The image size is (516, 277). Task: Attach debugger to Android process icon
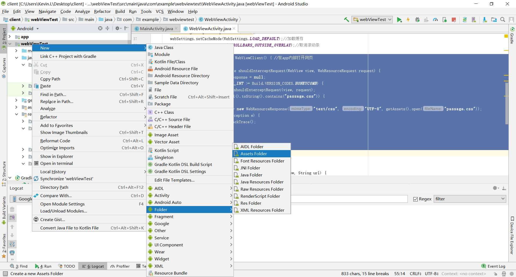point(445,20)
